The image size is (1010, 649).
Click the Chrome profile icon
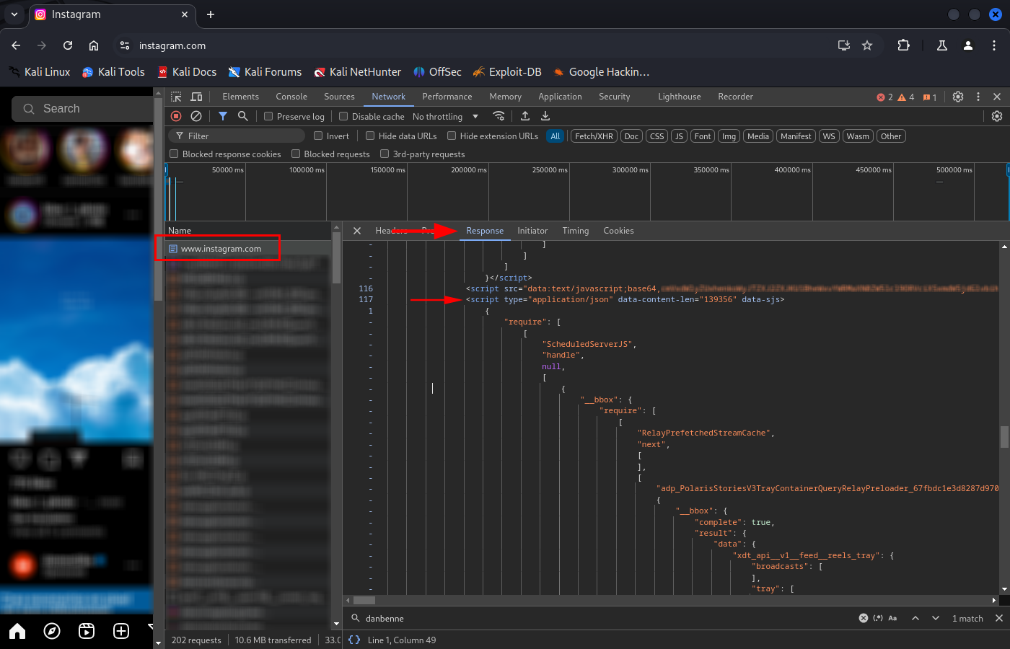tap(968, 45)
